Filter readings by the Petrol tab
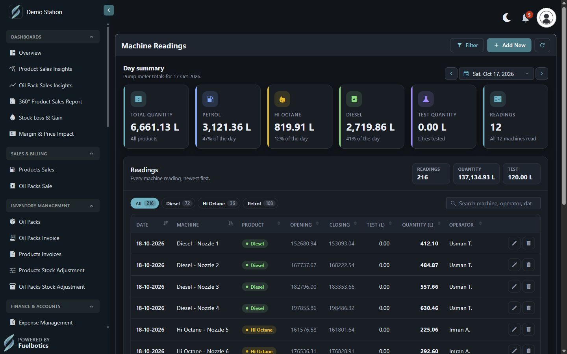567x354 pixels. pos(260,203)
